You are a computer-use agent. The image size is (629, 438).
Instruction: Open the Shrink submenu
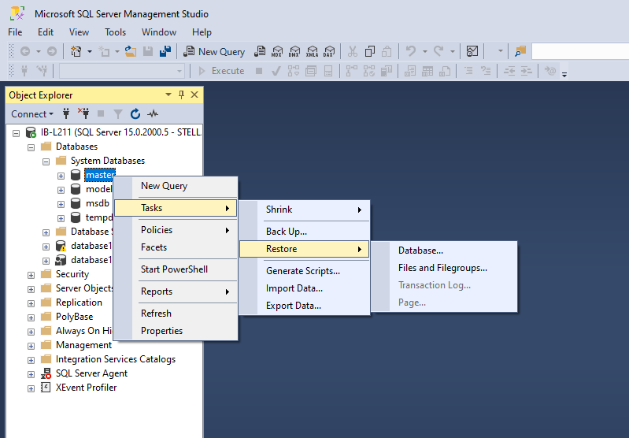[304, 210]
